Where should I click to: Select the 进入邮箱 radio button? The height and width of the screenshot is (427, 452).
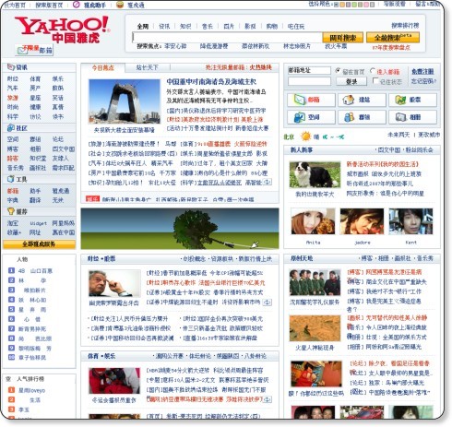tap(373, 71)
